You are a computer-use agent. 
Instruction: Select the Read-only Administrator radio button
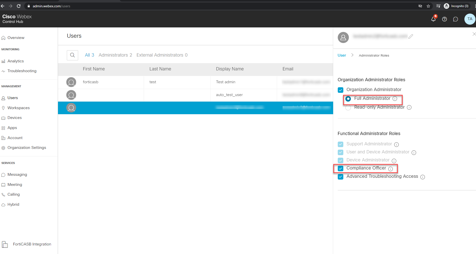click(x=348, y=107)
